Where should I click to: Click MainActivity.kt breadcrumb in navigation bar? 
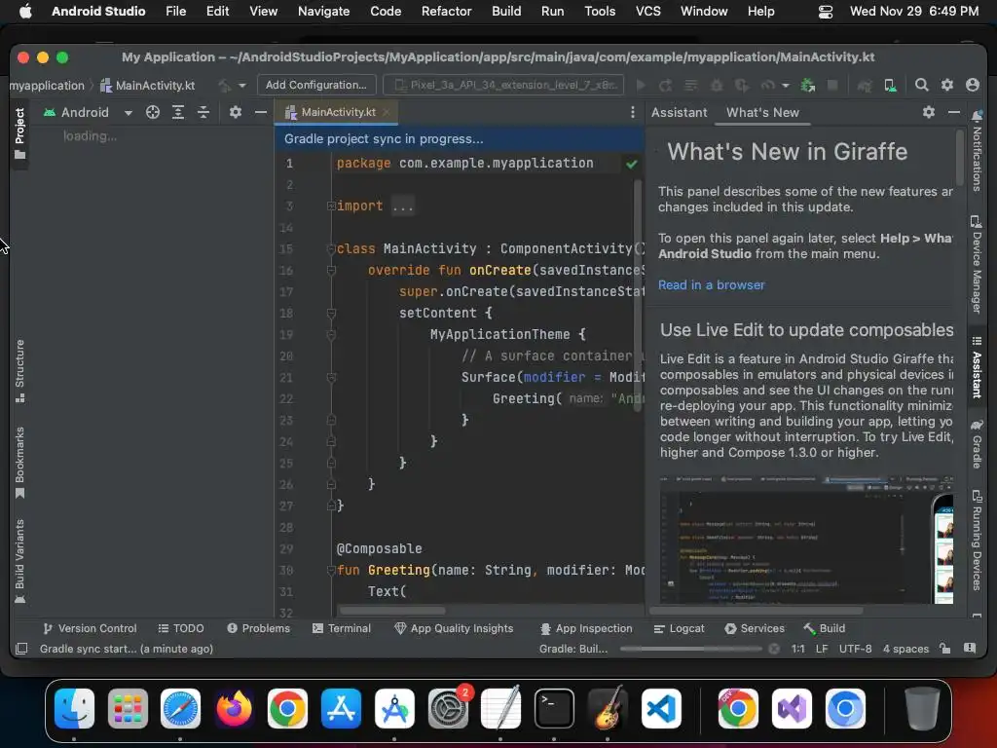point(148,86)
